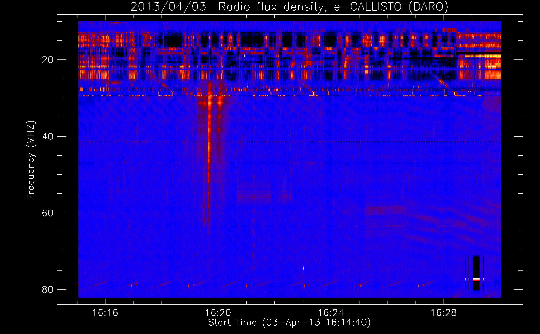Click the 'Frequency (MHZ)' y-axis label

[x=31, y=160]
